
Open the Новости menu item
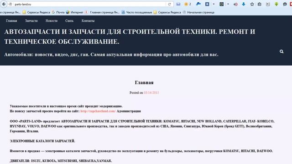click(x=52, y=20)
